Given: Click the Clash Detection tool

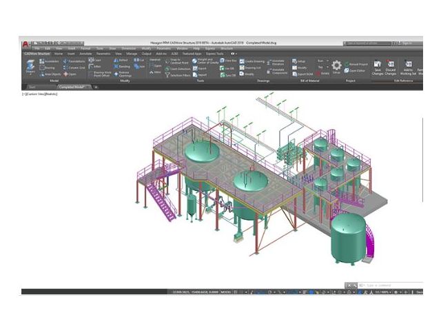Looking at the screenshot, I should point(178,69).
